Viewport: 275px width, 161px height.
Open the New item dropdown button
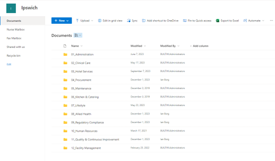click(62, 21)
